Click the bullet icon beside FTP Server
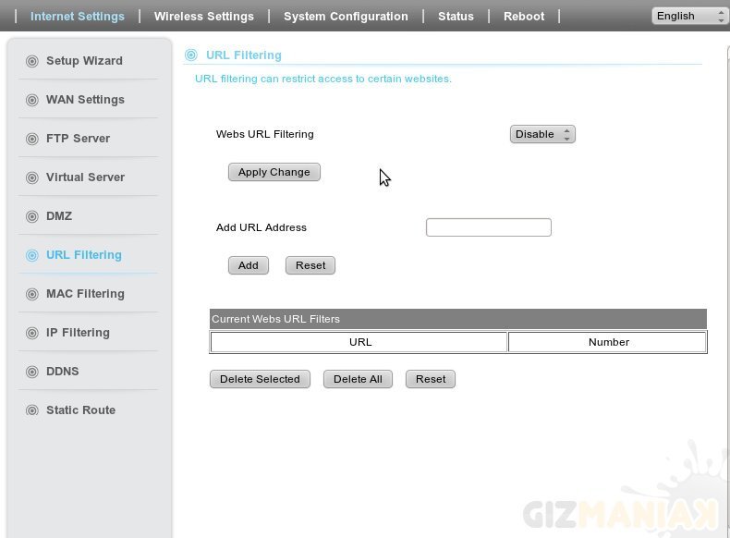 32,139
